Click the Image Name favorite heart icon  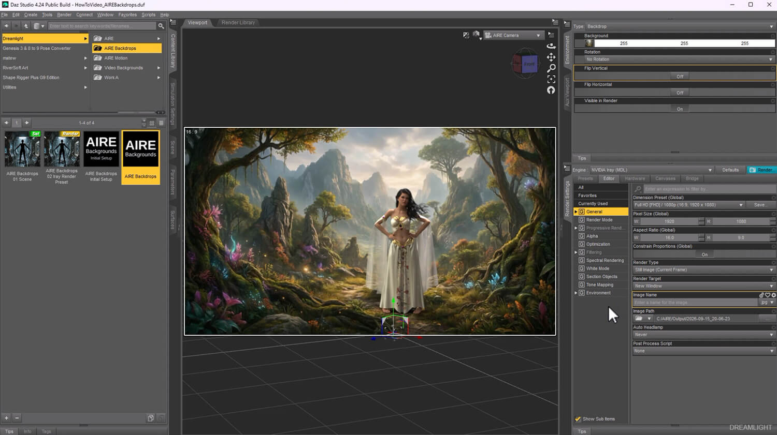point(768,295)
